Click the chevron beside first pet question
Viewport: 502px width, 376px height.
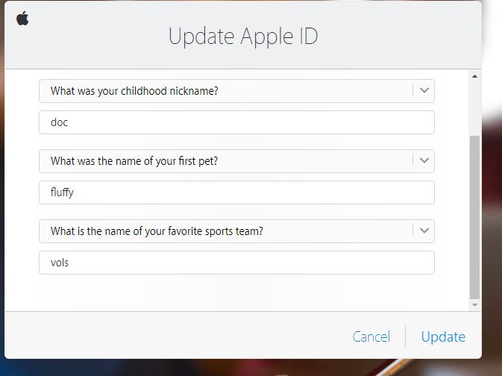pos(424,160)
